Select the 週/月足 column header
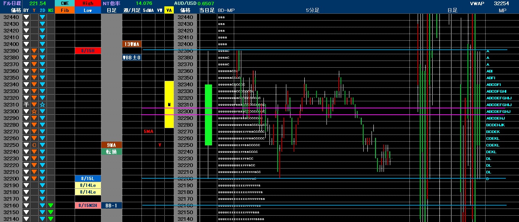The height and width of the screenshot is (222, 519). [x=132, y=10]
